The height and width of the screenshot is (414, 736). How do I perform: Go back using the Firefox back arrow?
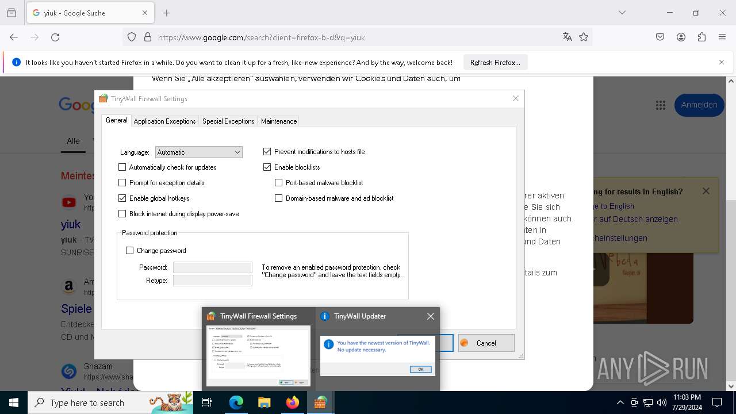pyautogui.click(x=14, y=37)
